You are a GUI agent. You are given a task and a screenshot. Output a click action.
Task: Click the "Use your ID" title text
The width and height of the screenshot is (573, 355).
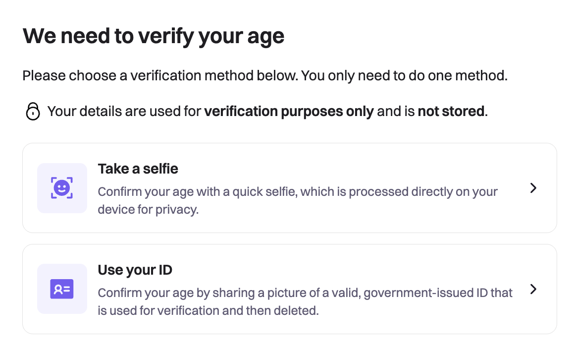135,270
